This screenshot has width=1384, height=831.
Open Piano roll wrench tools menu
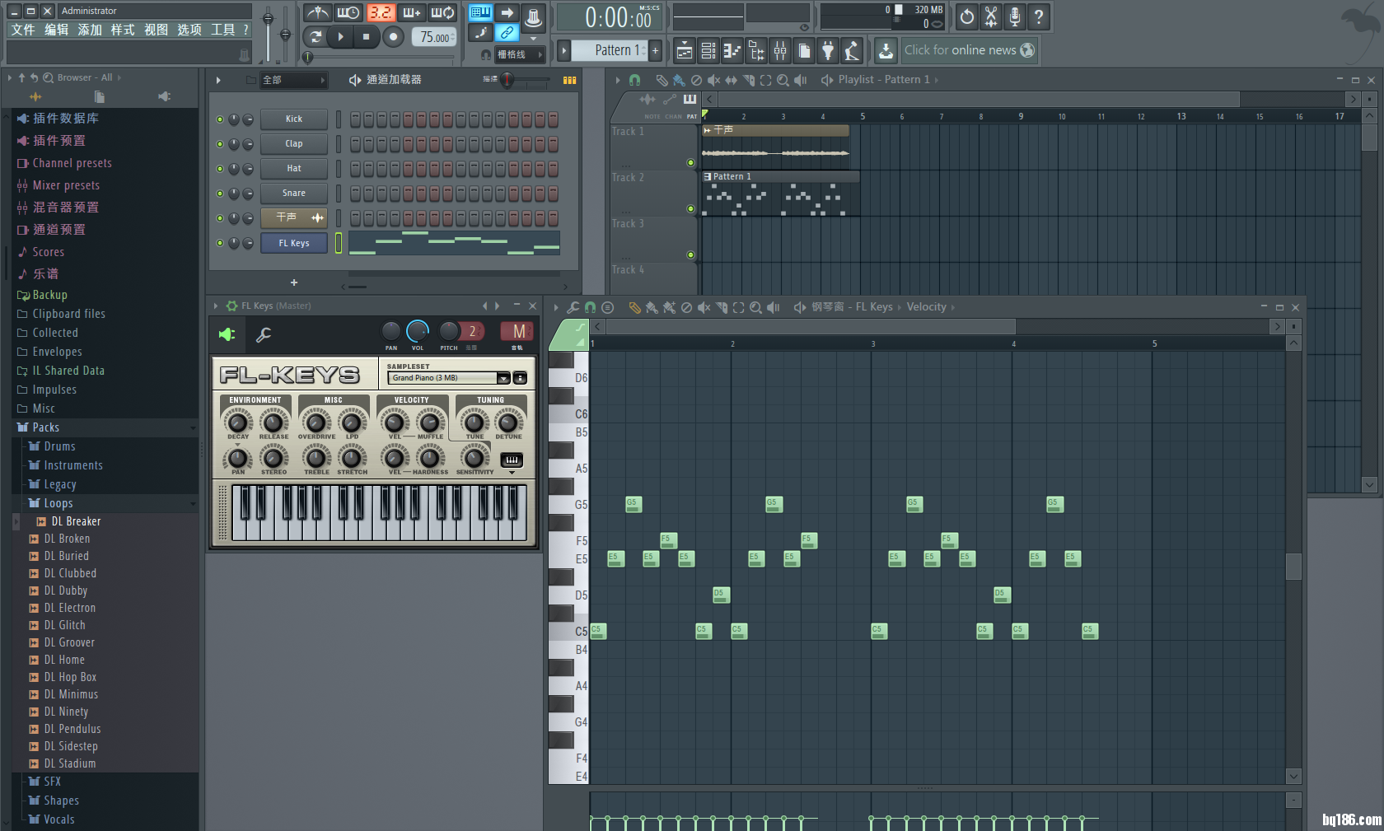pyautogui.click(x=573, y=307)
